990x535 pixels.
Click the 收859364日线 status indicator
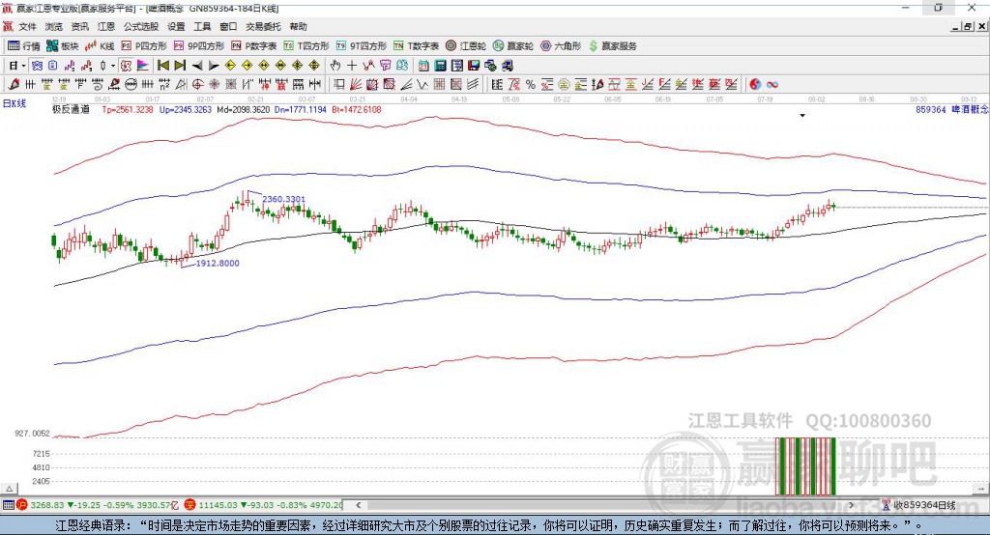[918, 505]
